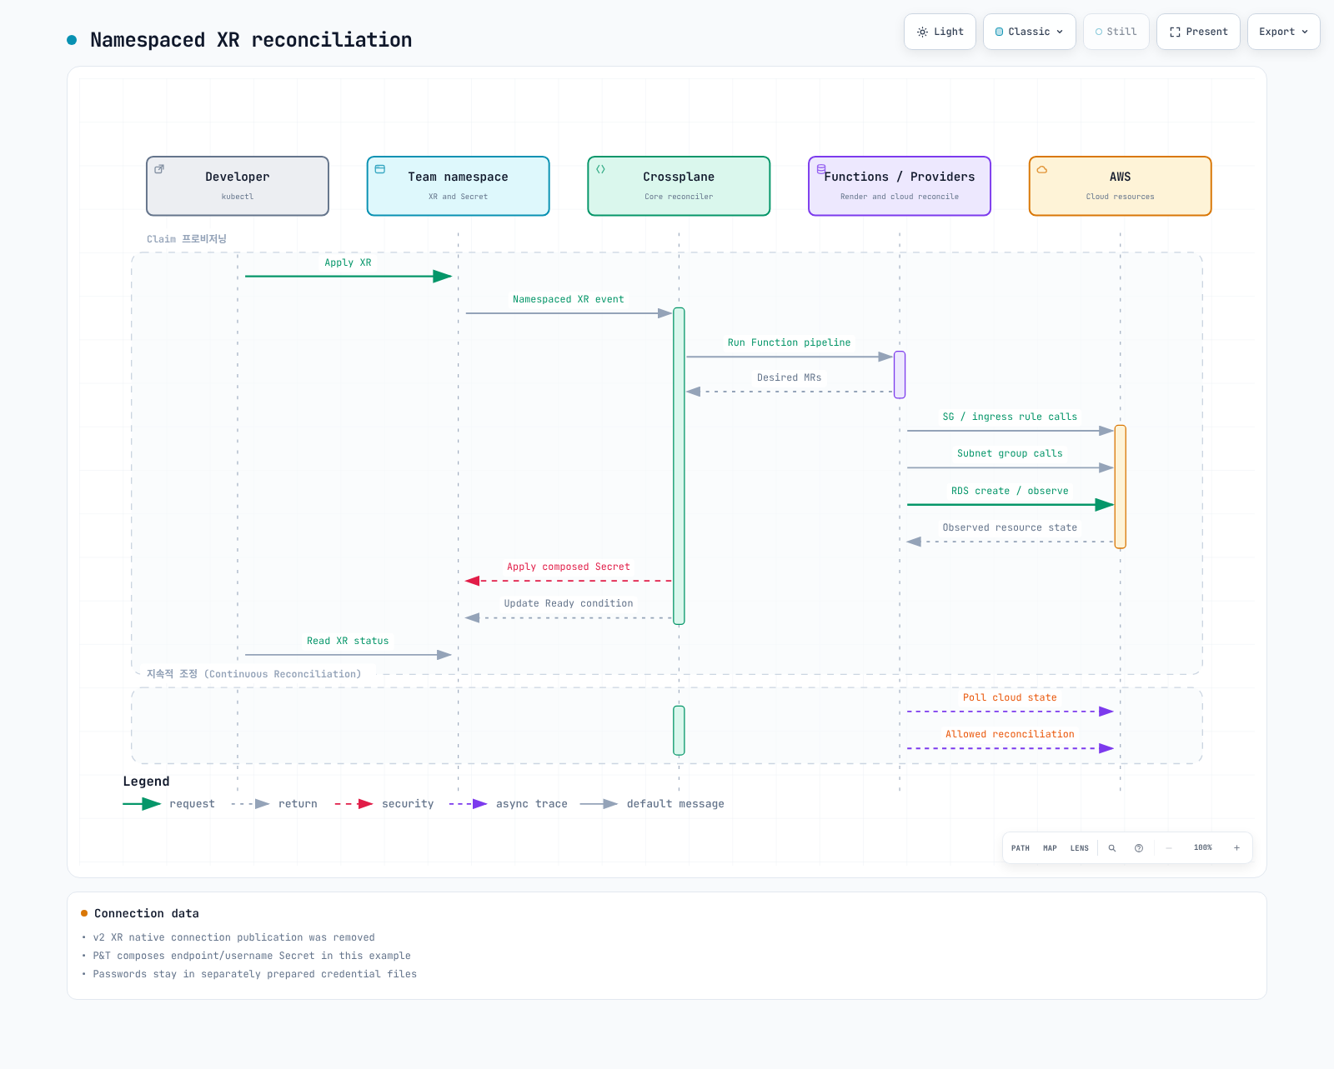The height and width of the screenshot is (1069, 1334).
Task: Click the 100% zoom level indicator
Action: click(x=1203, y=848)
